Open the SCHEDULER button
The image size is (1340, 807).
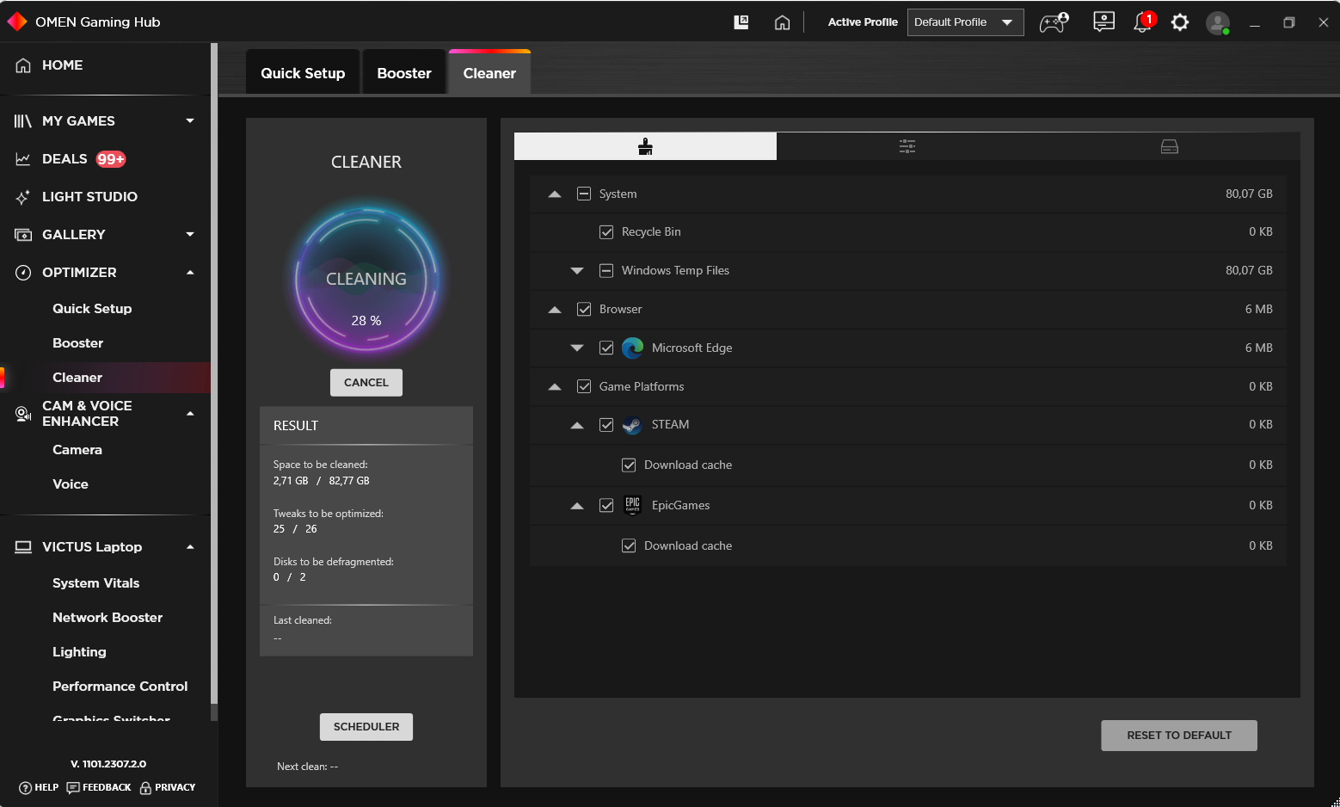(x=366, y=727)
